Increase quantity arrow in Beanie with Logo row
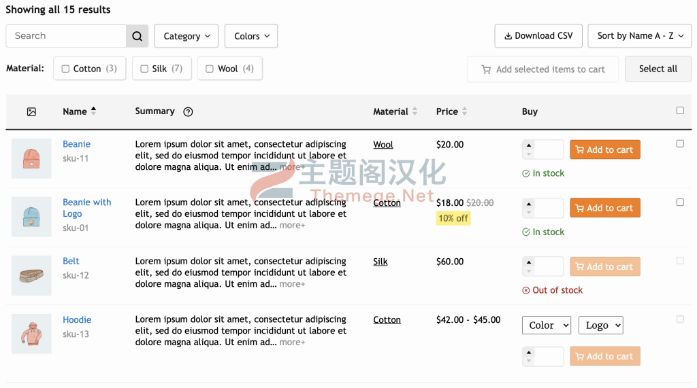The height and width of the screenshot is (388, 697). 528,204
